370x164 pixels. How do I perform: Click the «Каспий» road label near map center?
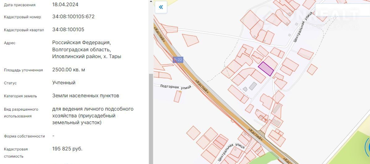[x=202, y=86]
